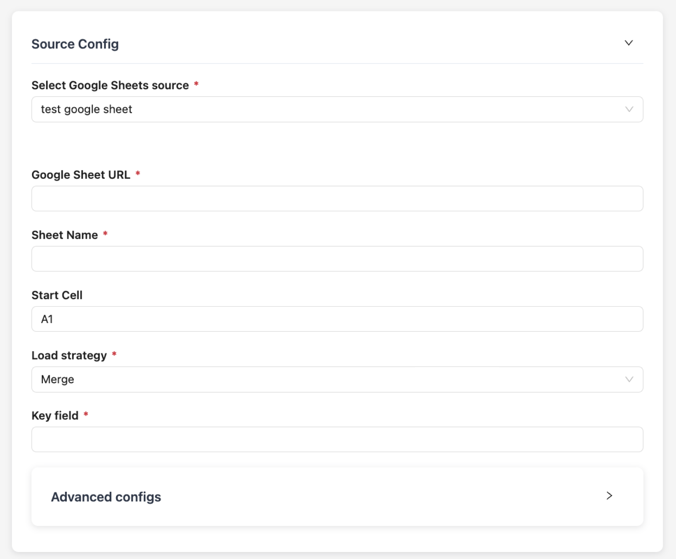Select the test google sheet value

[x=87, y=109]
